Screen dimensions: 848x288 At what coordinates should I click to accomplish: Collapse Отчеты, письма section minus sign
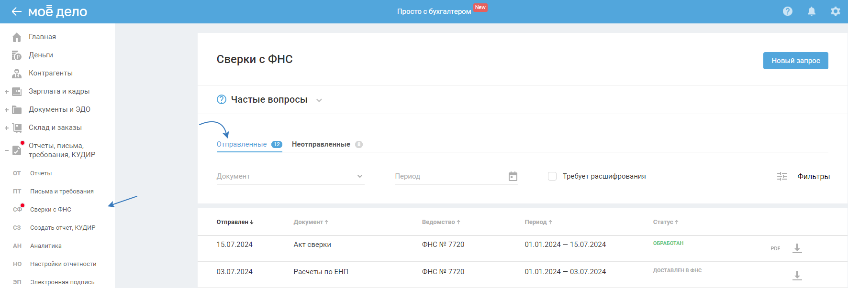point(7,150)
